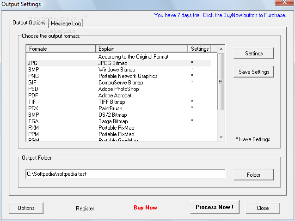
Task: Select the PDF Adobe Acrobat row
Action: point(119,96)
